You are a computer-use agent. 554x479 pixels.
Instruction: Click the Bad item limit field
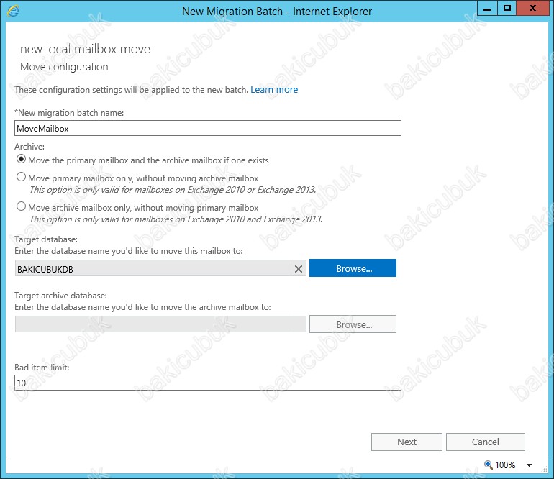click(x=207, y=383)
